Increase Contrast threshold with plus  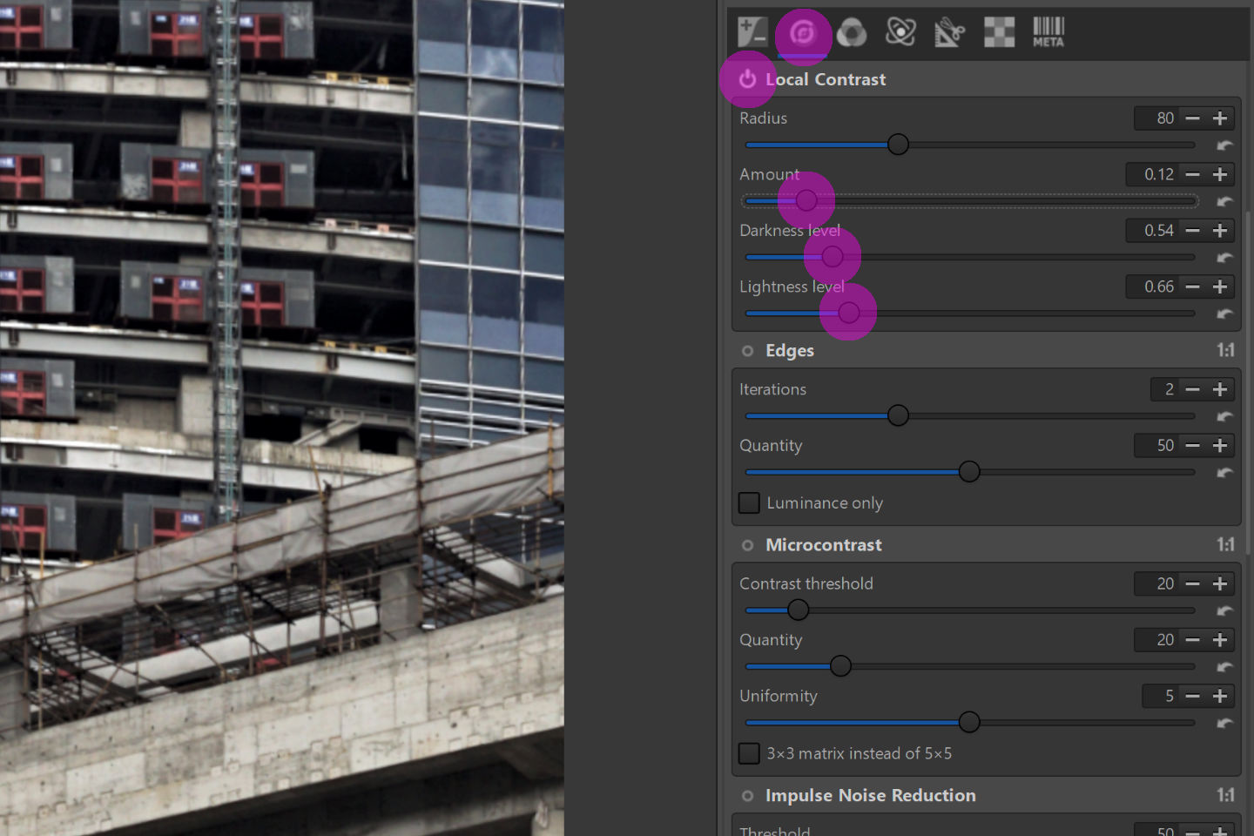tap(1220, 583)
